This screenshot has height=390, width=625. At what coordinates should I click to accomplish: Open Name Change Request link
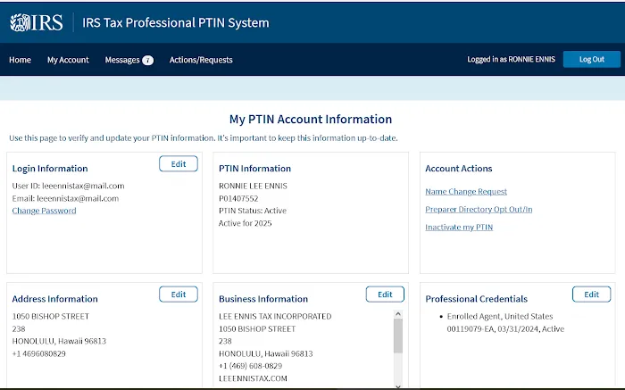click(466, 192)
